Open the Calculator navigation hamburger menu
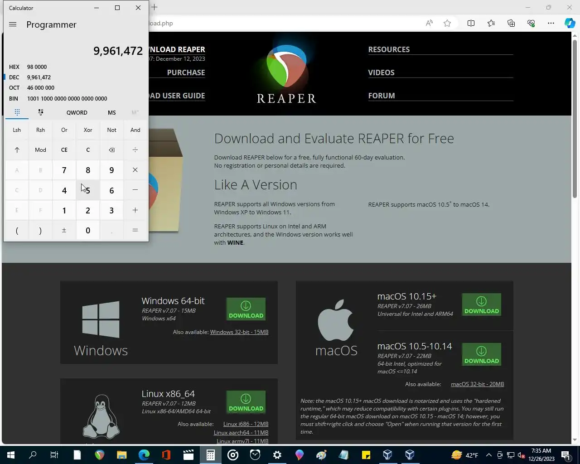Image resolution: width=580 pixels, height=464 pixels. pyautogui.click(x=13, y=24)
